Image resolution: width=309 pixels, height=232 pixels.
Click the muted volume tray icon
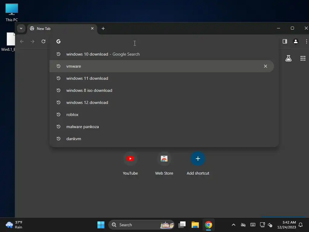270,225
